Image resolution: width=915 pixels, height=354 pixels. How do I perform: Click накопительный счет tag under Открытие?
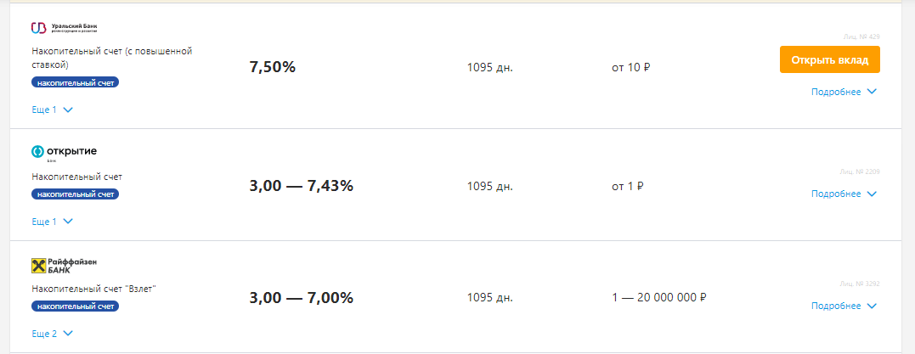(x=76, y=194)
